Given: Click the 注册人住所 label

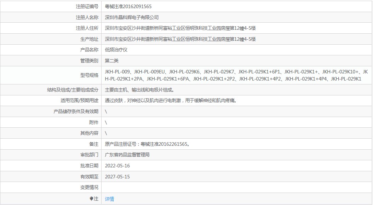Looking at the screenshot, I should point(87,28).
